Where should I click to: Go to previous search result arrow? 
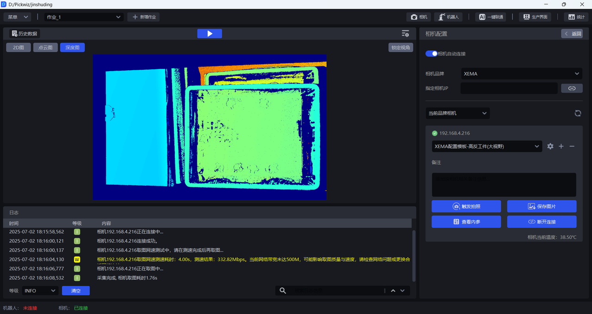(x=393, y=290)
